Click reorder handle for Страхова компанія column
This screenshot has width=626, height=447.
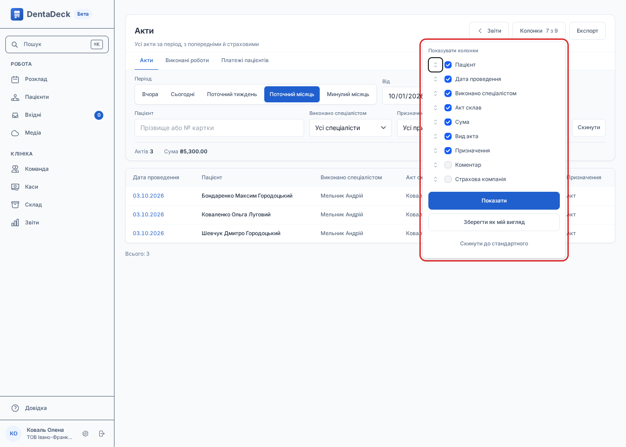click(436, 179)
